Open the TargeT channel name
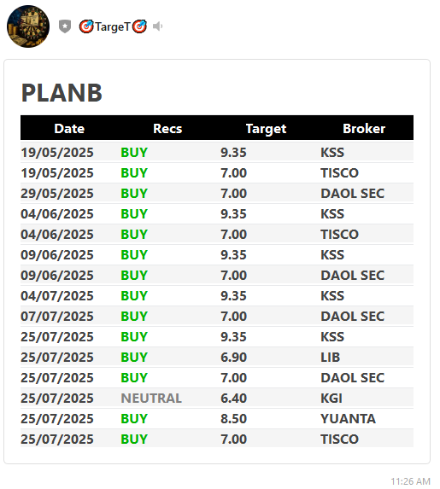 click(113, 26)
